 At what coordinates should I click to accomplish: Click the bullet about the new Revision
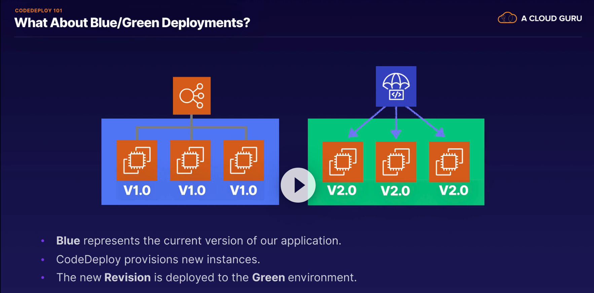[206, 278]
